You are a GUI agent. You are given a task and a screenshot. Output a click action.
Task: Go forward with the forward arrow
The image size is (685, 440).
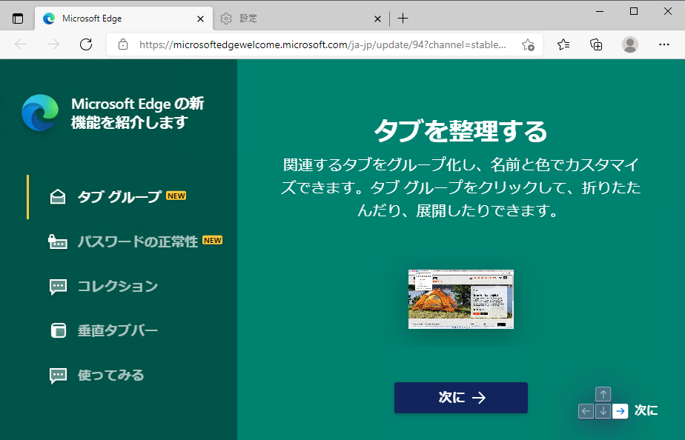(53, 44)
